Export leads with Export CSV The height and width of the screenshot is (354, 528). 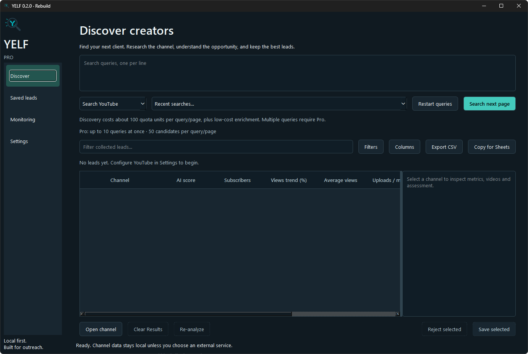click(x=444, y=147)
